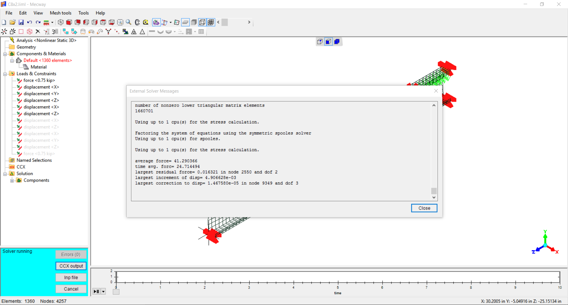Open the Edit menu
This screenshot has height=305, width=568.
23,13
